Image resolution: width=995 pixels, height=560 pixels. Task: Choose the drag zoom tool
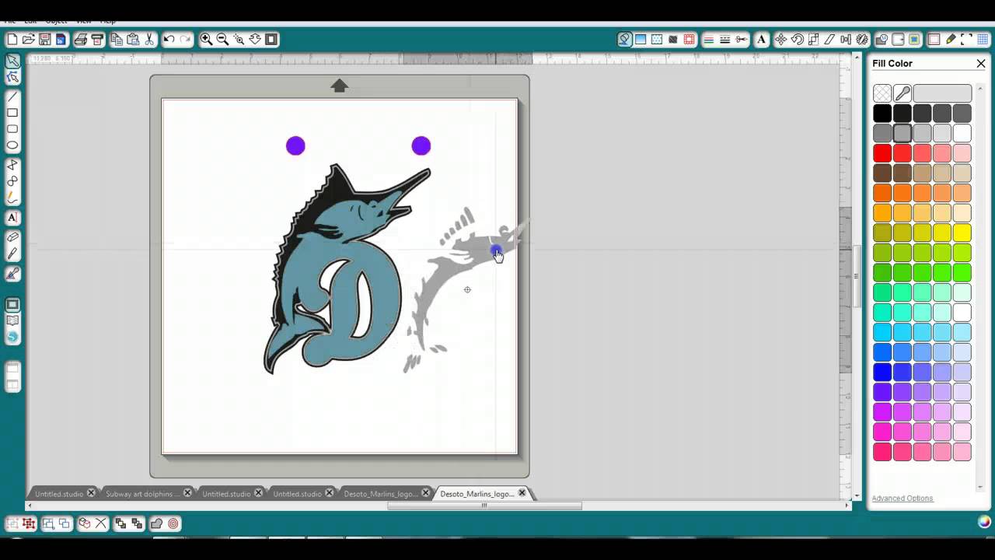[255, 39]
